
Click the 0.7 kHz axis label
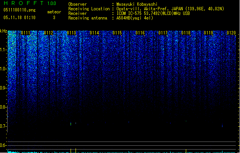click(3, 126)
